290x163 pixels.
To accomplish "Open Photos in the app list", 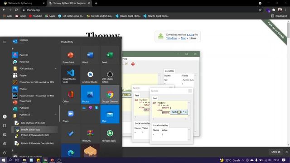I will click(x=34, y=89).
